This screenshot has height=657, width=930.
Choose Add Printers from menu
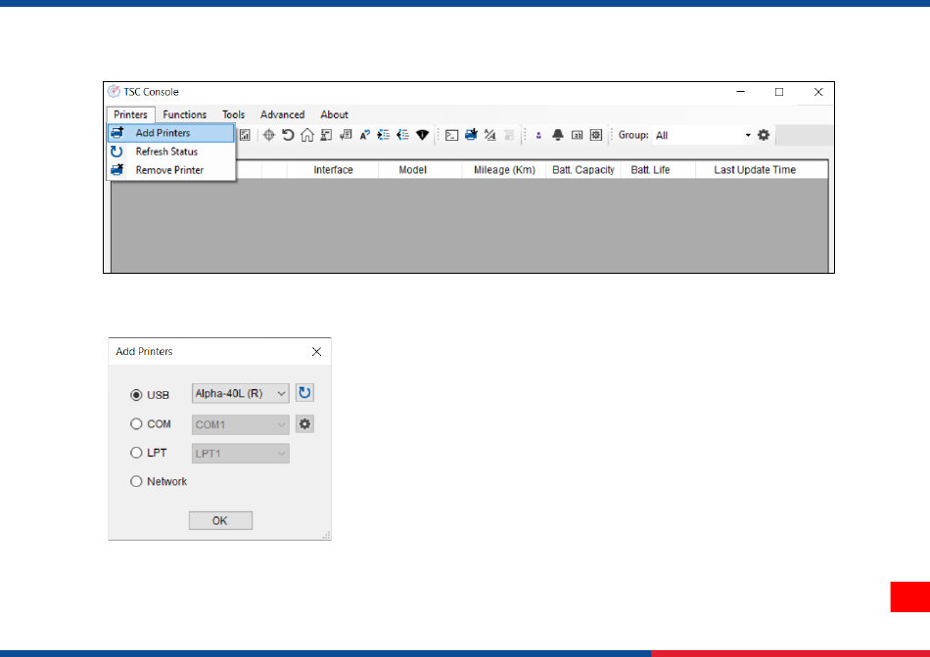click(x=171, y=133)
